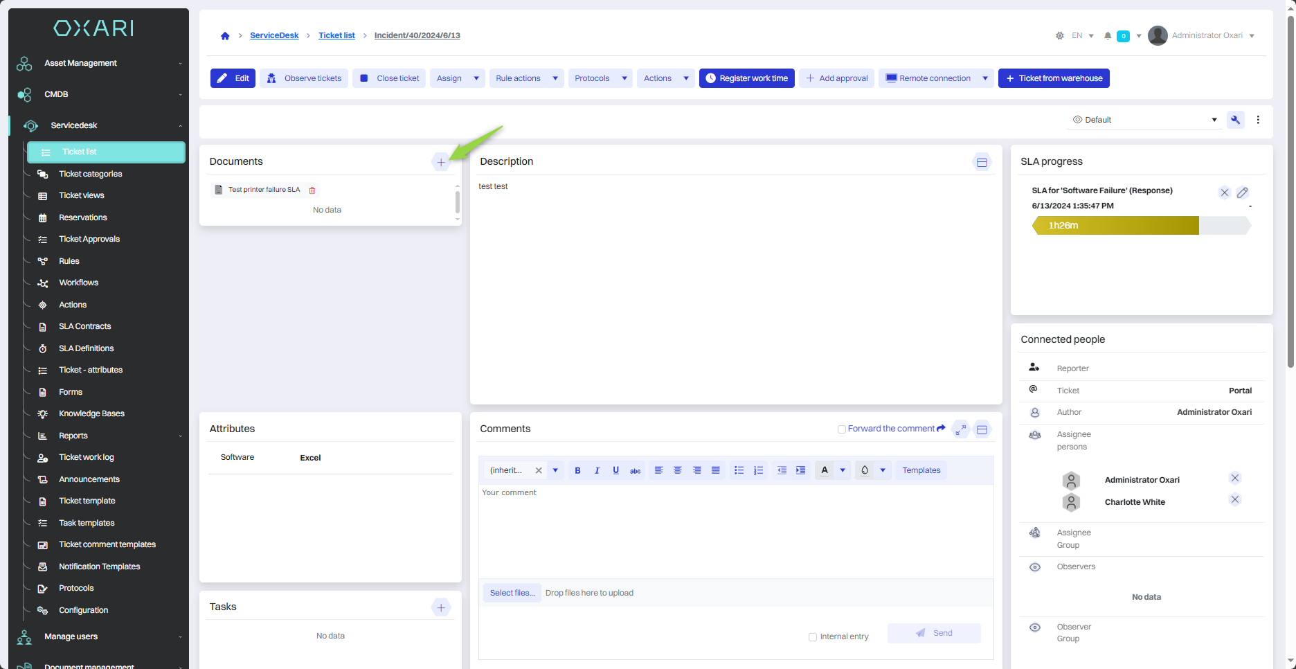Open the notifications bell icon

(1108, 36)
